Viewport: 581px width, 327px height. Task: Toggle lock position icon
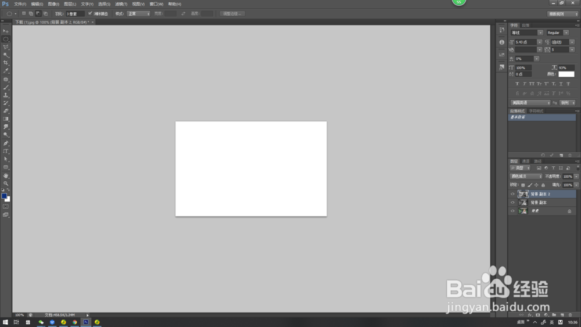tap(536, 185)
